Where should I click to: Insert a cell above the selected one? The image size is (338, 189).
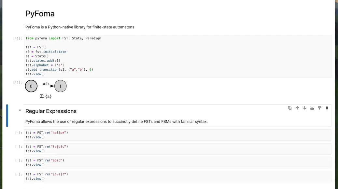312,108
